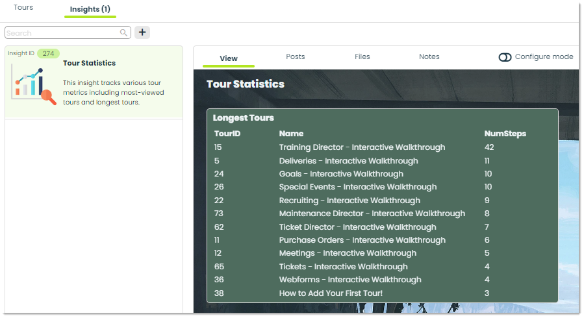Go to the Notes tab
The image size is (584, 318).
[x=429, y=56]
